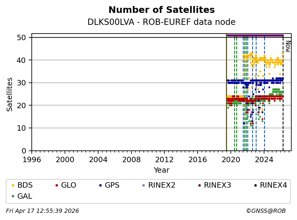This screenshot has height=220, width=297.
Task: Click the ©GNSS@ROB copyright text
Action: click(x=266, y=211)
